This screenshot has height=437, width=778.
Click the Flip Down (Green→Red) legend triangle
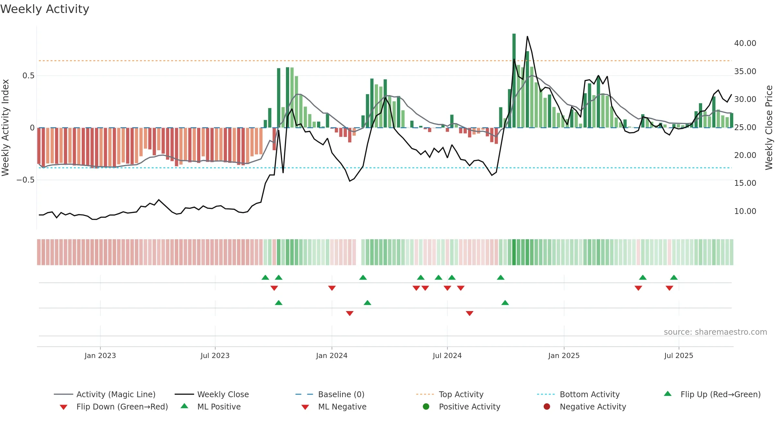[x=64, y=407]
